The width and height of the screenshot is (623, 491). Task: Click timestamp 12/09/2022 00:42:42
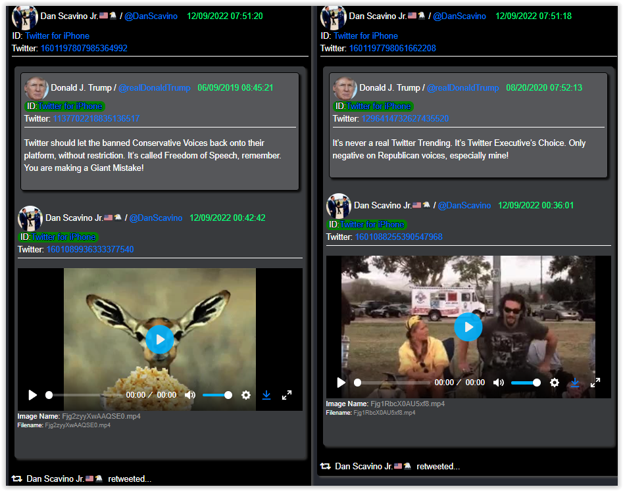pos(227,218)
